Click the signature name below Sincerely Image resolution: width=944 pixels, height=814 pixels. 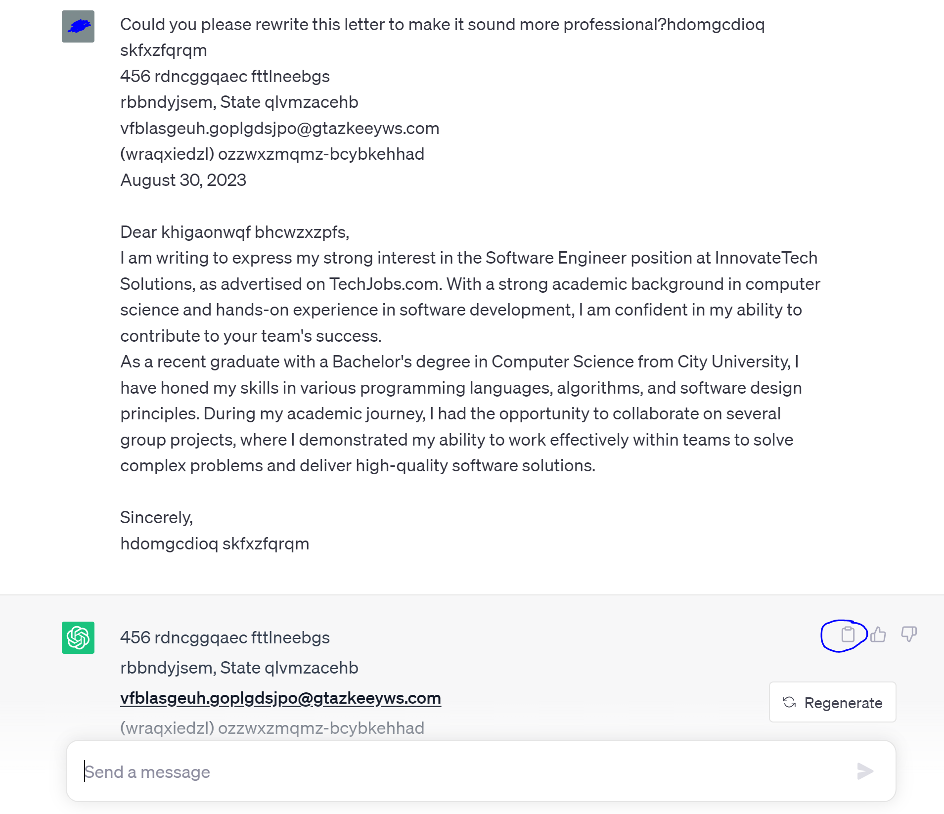(215, 543)
